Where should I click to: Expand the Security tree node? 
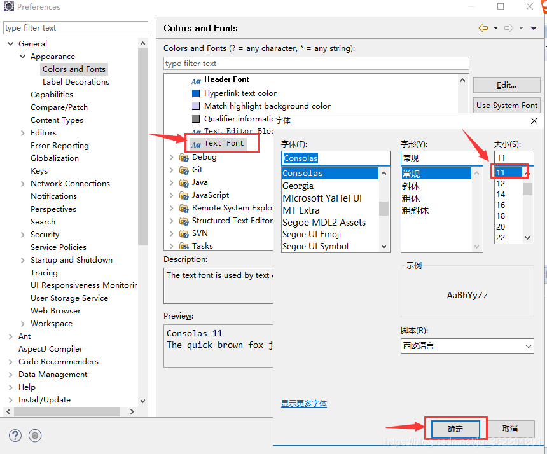pyautogui.click(x=23, y=235)
